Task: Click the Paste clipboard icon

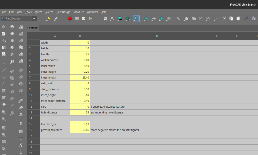Action: 238,18
